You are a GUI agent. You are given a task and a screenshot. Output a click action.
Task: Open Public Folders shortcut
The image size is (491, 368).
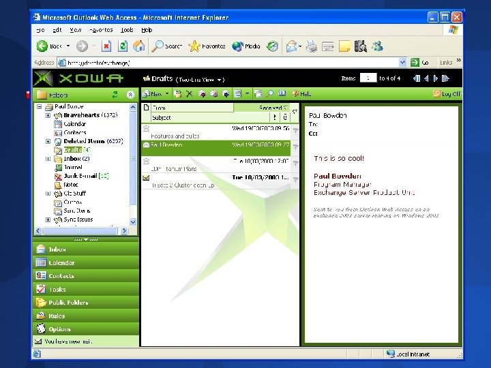point(85,303)
